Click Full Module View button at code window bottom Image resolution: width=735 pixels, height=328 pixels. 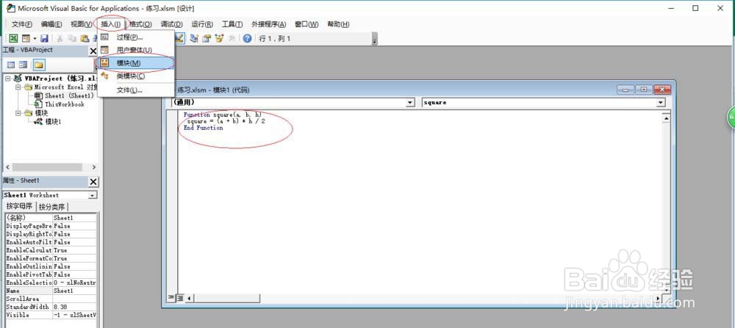(x=179, y=298)
